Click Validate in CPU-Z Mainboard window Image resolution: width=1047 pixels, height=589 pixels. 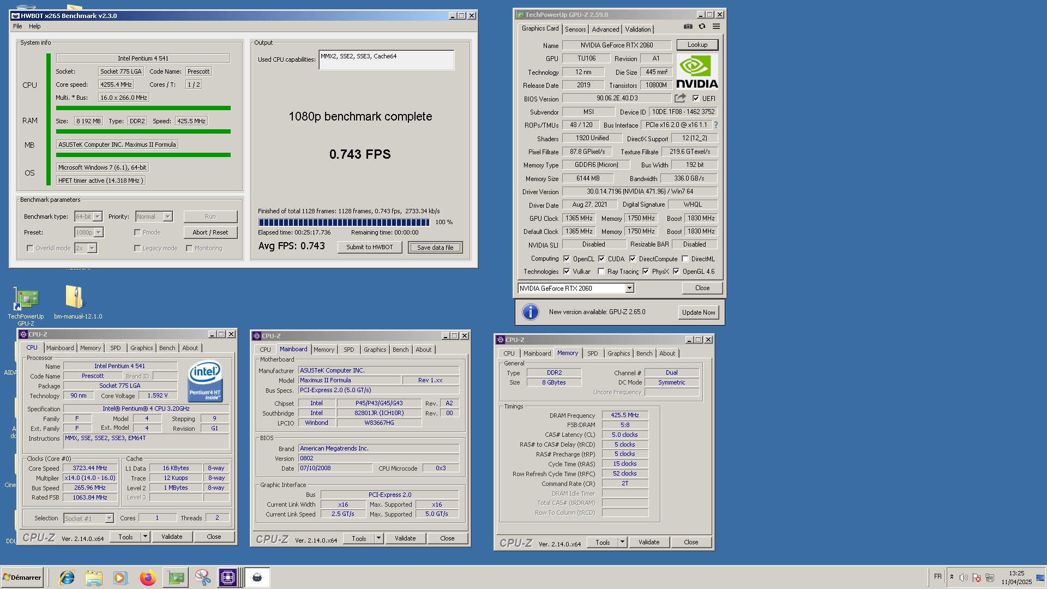coord(405,538)
